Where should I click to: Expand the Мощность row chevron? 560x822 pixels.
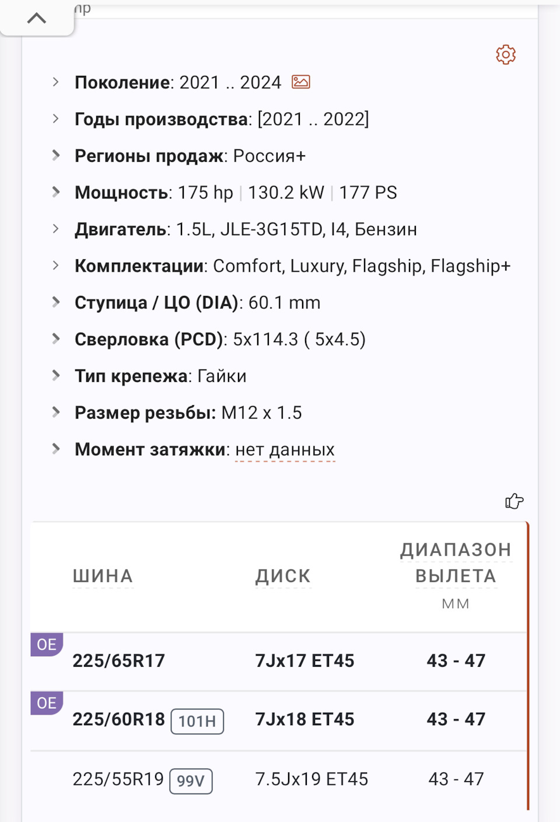(x=56, y=192)
